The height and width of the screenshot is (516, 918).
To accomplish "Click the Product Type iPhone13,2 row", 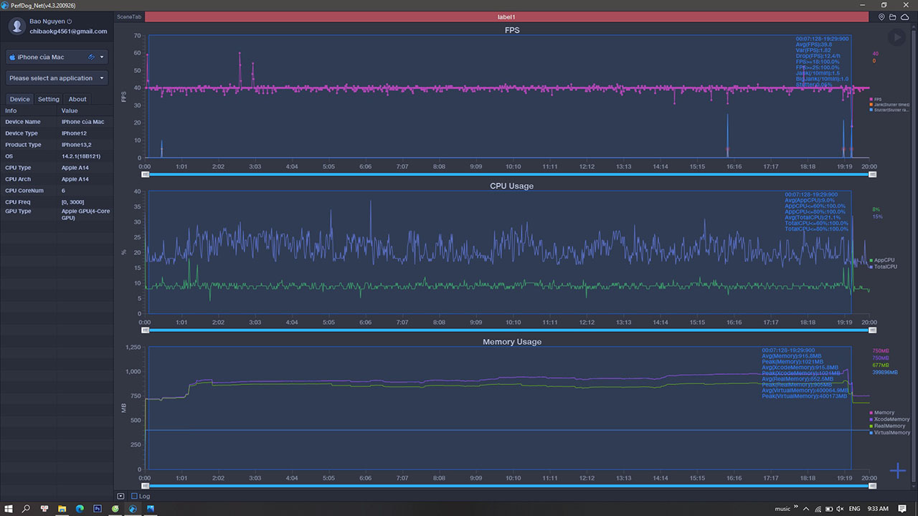I will (57, 145).
